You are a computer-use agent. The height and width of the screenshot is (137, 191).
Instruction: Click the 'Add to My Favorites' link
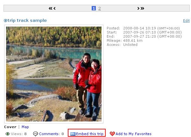pos(133,134)
